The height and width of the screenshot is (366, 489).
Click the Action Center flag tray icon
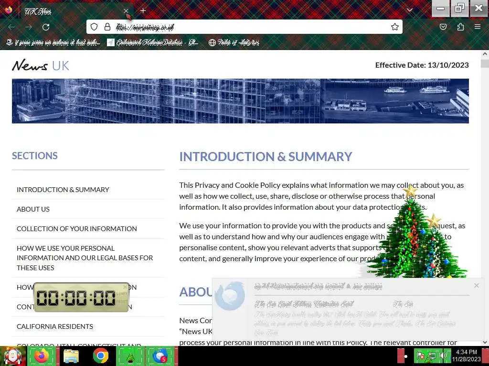tap(420, 356)
